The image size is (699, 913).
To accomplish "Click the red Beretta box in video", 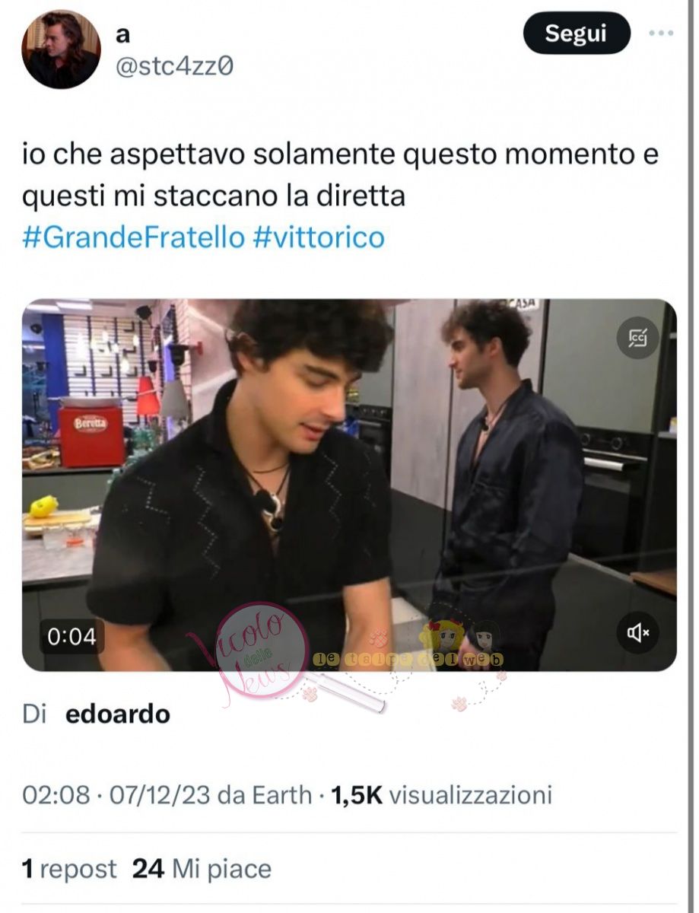I will [x=91, y=434].
